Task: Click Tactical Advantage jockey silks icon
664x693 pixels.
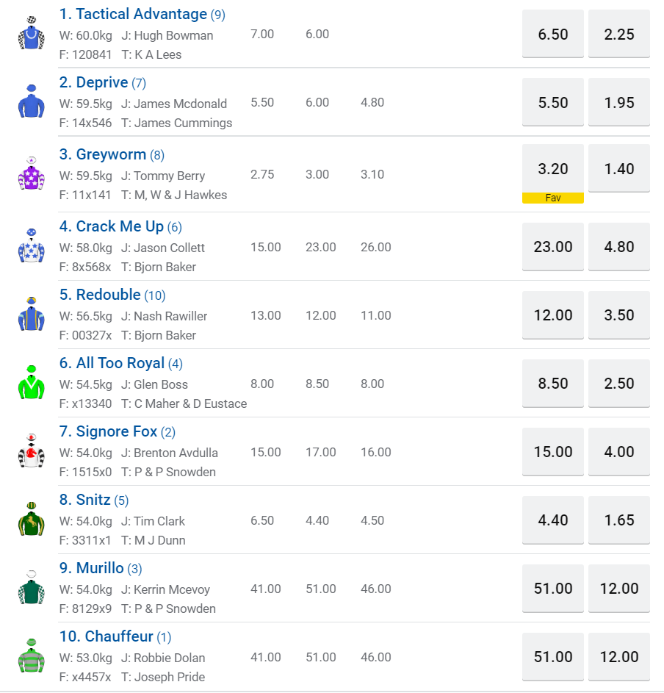Action: pyautogui.click(x=32, y=34)
